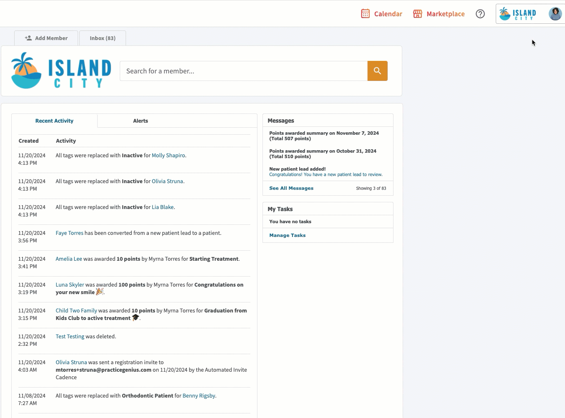Select the Recent Activity tab

54,121
